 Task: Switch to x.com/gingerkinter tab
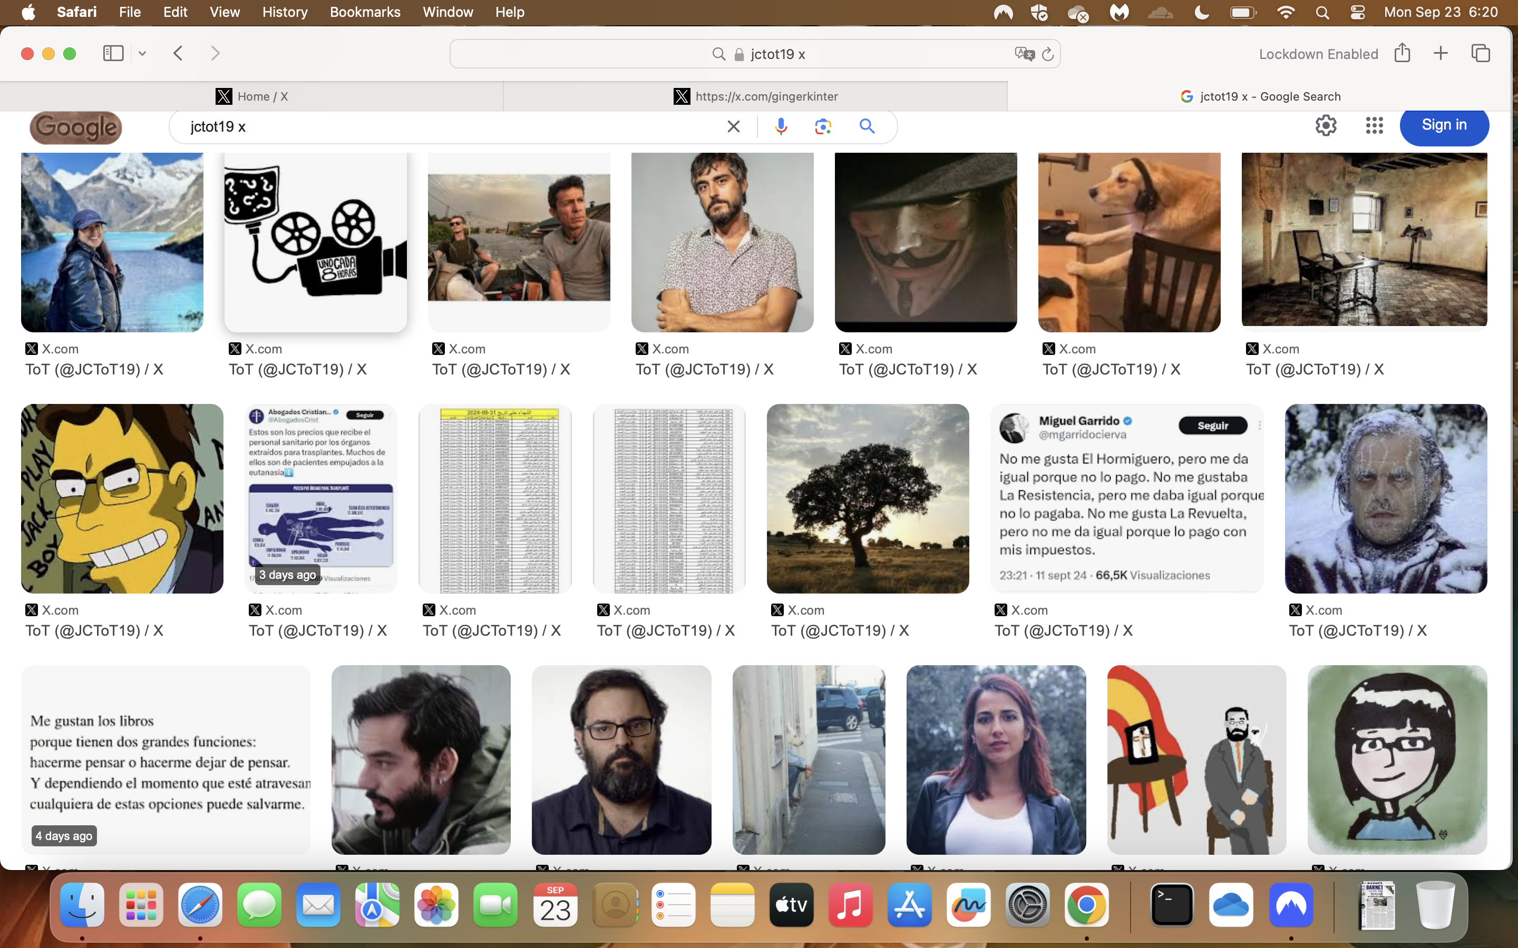[755, 96]
